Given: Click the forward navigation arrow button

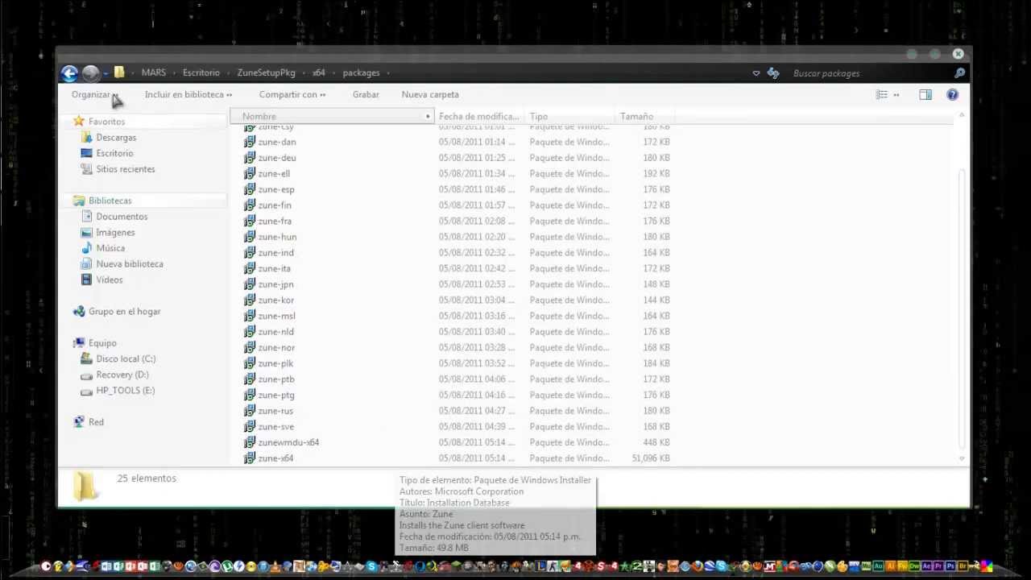Looking at the screenshot, I should point(90,73).
